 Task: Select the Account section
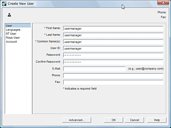pyautogui.click(x=11, y=42)
